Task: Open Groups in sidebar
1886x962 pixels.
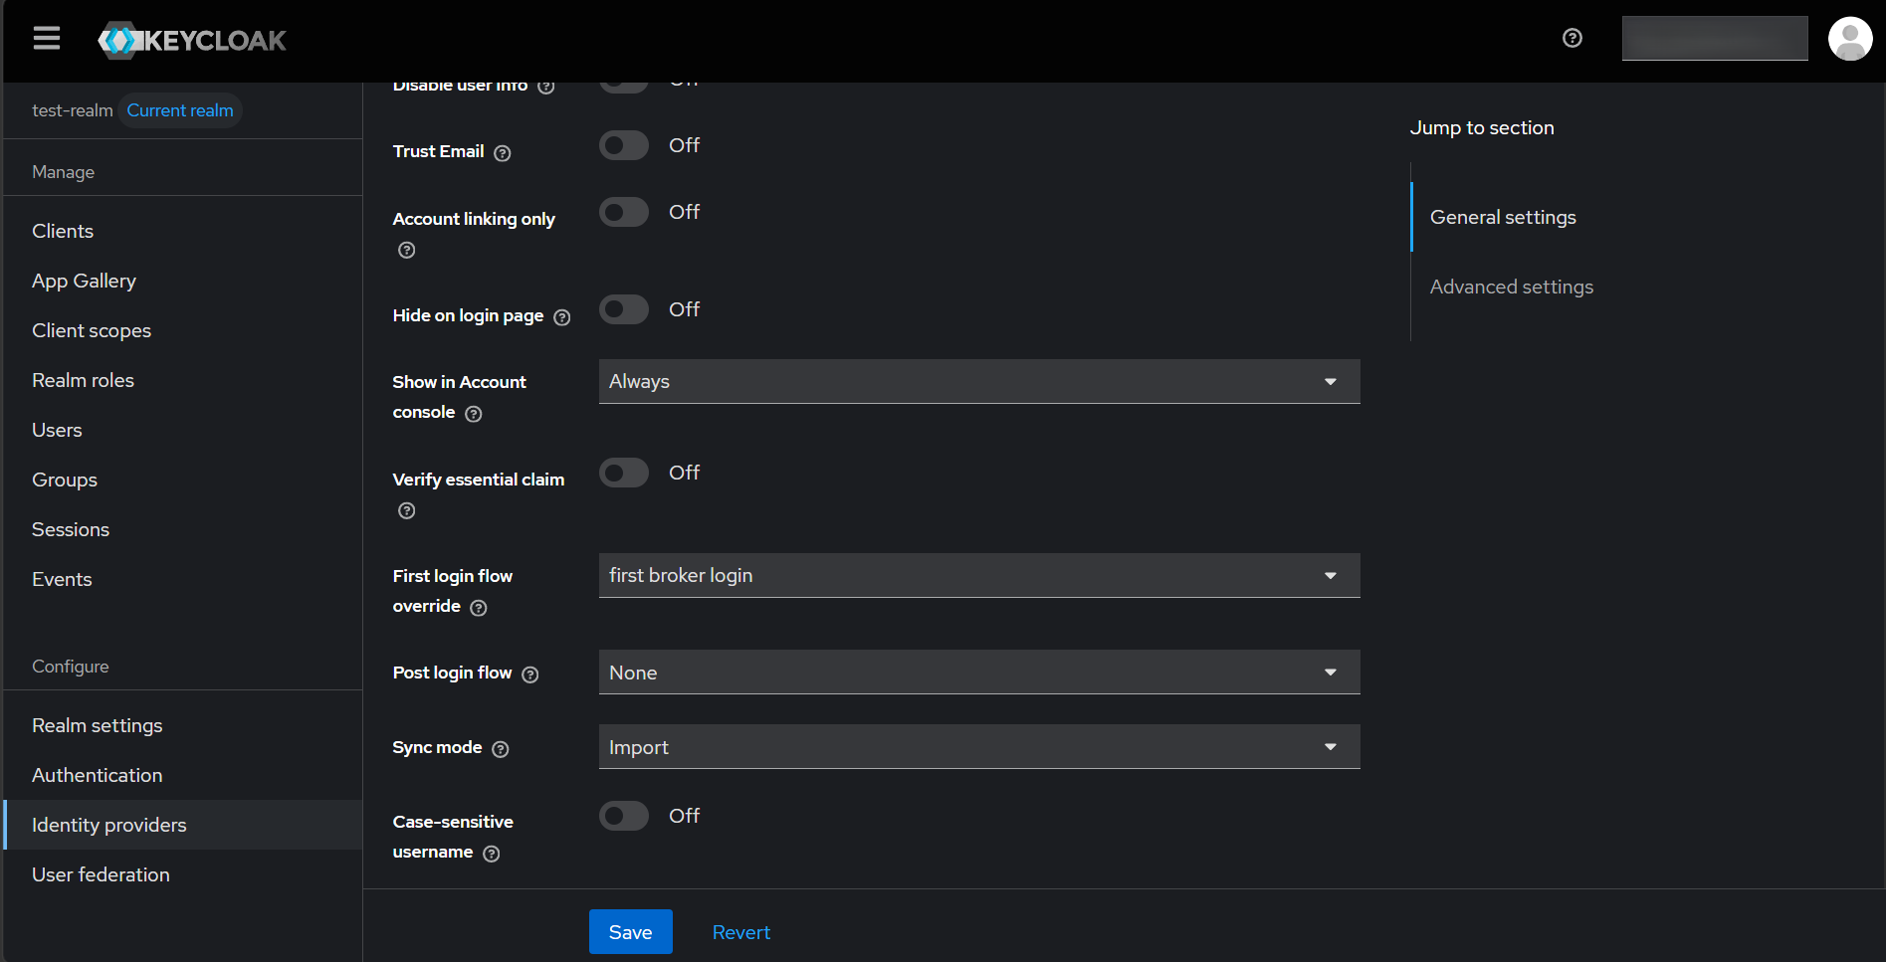Action: coord(183,480)
